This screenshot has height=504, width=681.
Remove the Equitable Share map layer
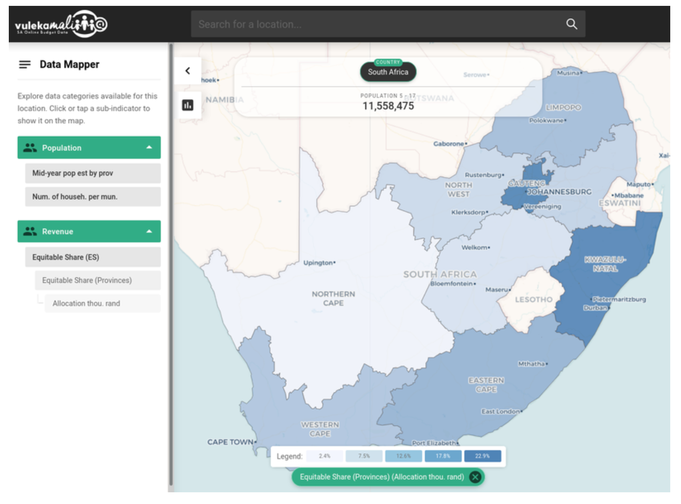tap(475, 477)
